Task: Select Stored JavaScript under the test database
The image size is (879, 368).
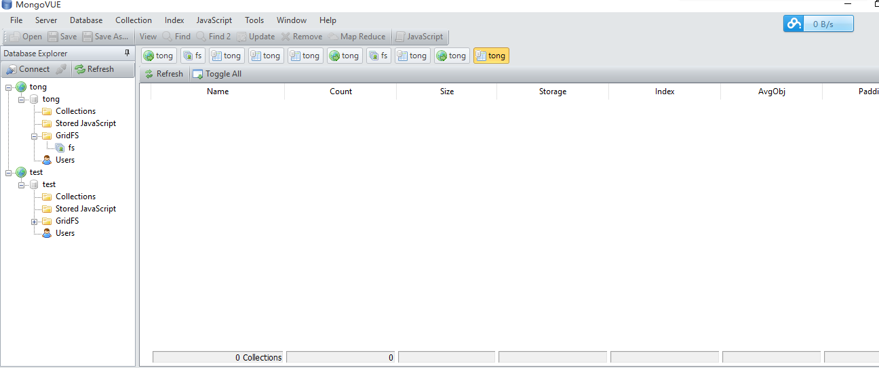Action: [x=79, y=209]
